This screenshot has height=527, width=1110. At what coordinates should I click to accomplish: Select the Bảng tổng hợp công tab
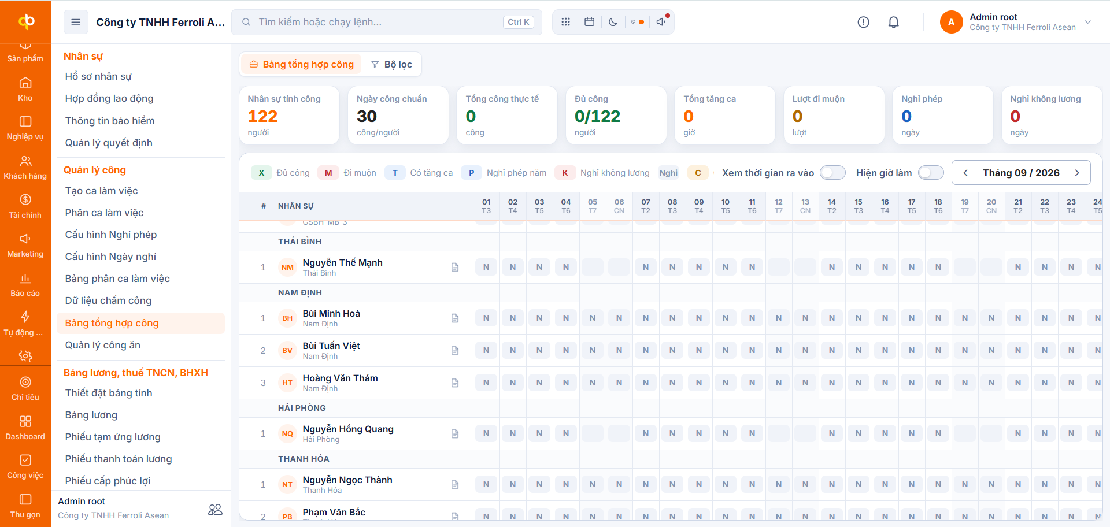tap(302, 64)
